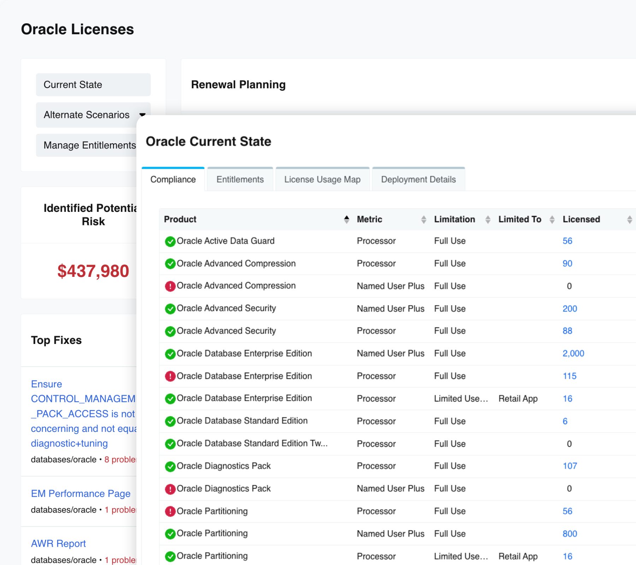
Task: Open Manage Entitlements
Action: tap(89, 145)
